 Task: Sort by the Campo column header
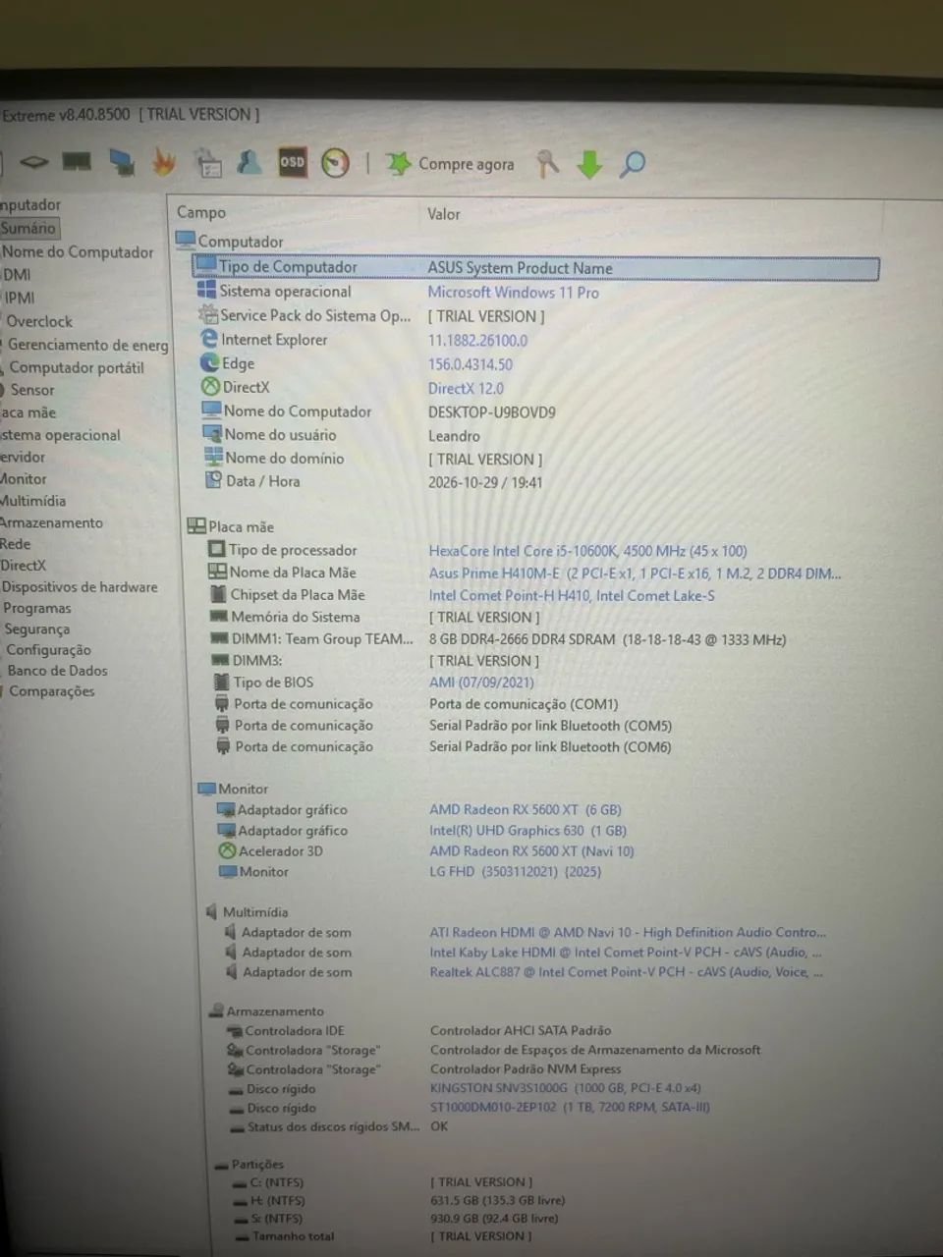click(201, 212)
